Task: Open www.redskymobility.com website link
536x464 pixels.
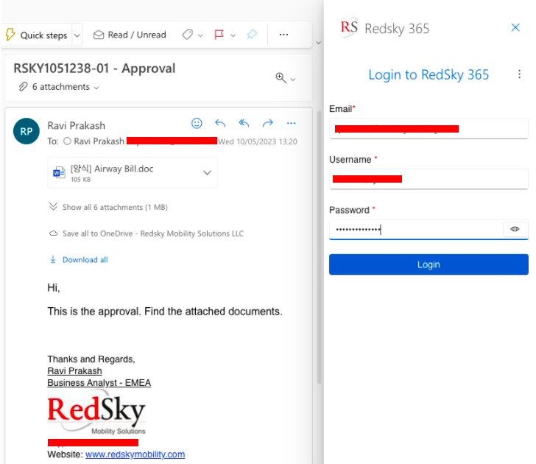Action: click(x=135, y=454)
